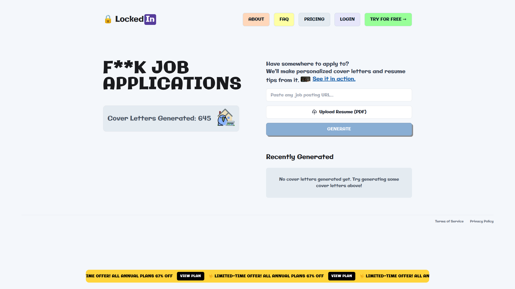Click Upload Resume (PDF) button

click(x=339, y=112)
